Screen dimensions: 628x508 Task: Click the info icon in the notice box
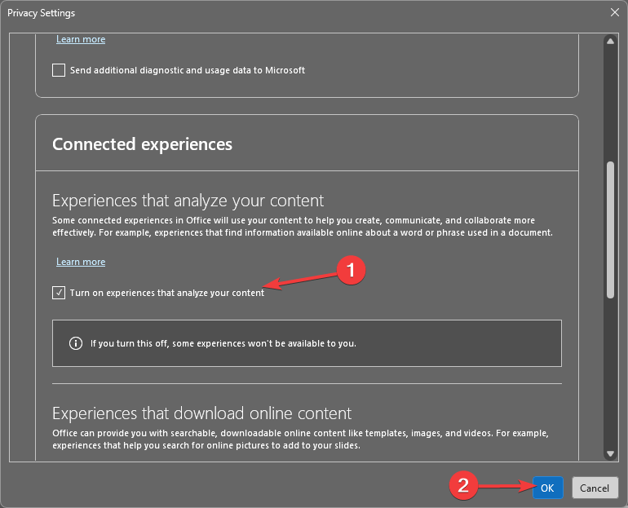(76, 343)
